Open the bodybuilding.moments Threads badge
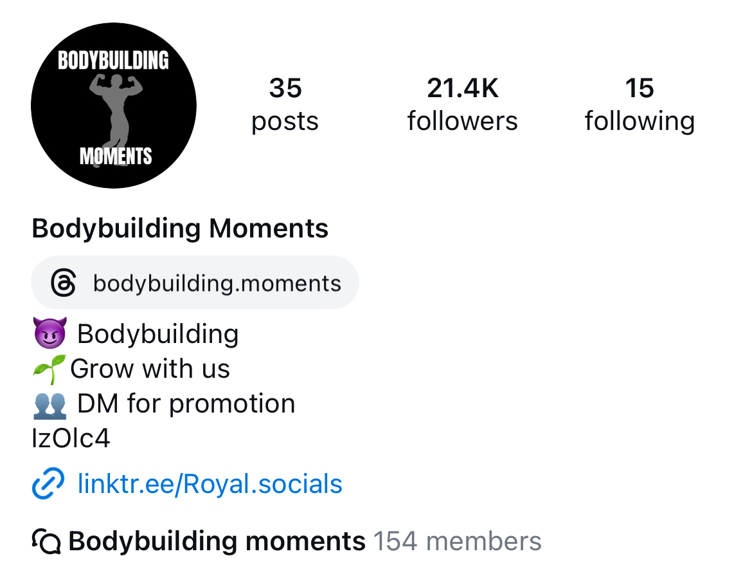 coord(195,283)
